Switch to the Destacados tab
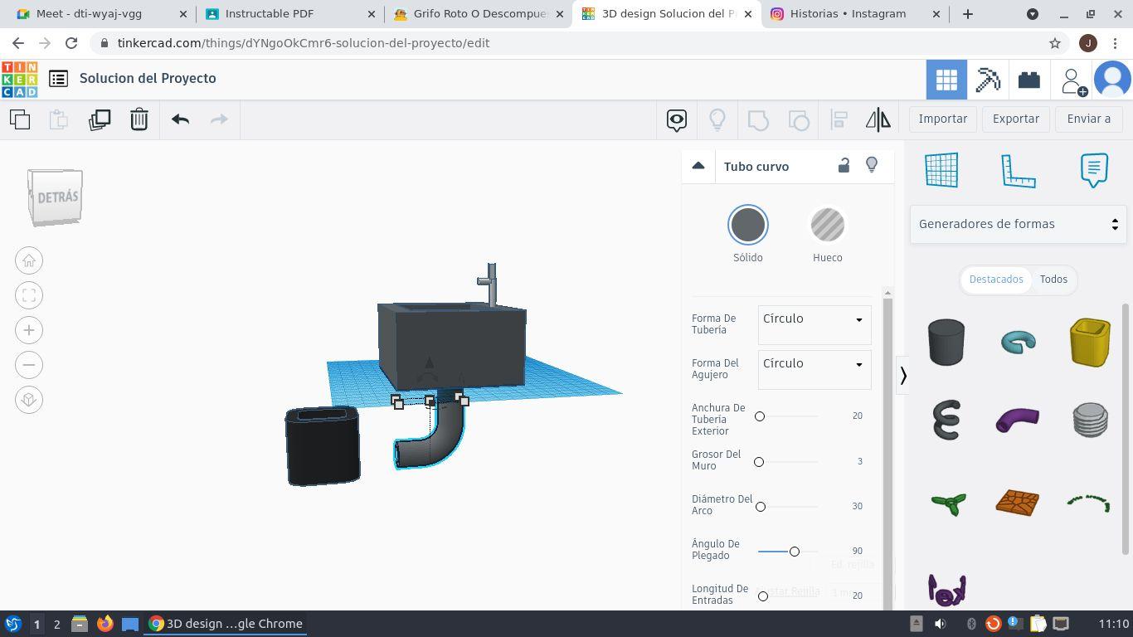This screenshot has width=1133, height=637. coord(996,280)
